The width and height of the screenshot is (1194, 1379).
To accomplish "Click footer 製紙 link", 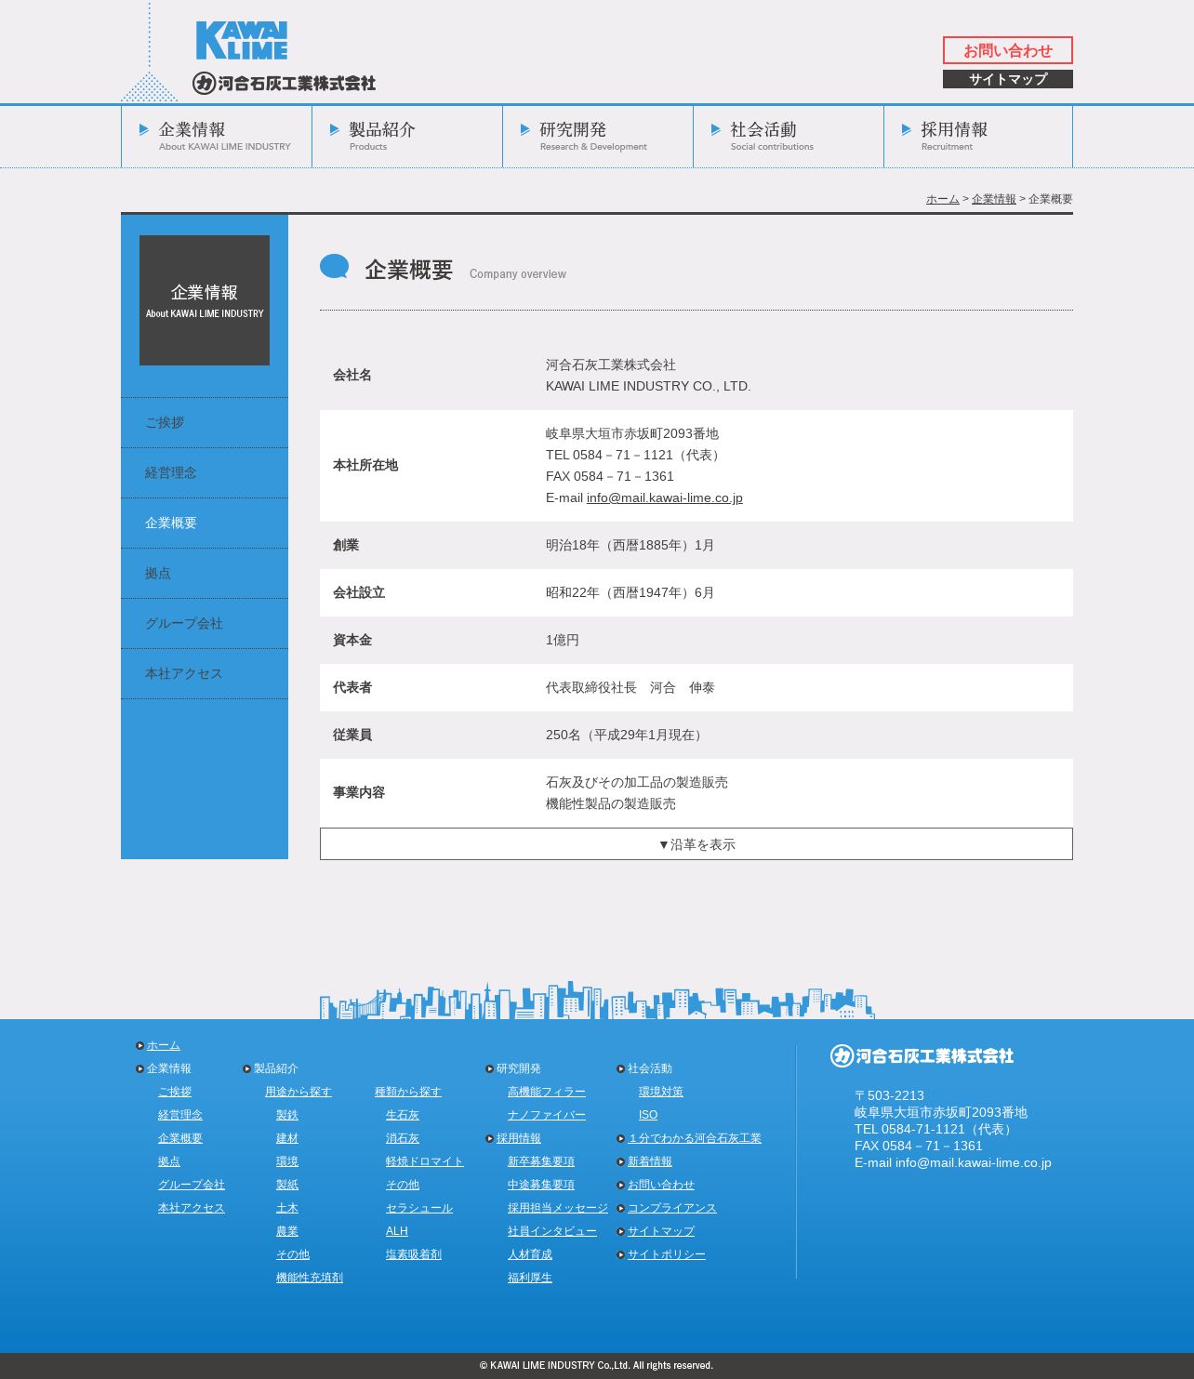I will pos(287,1185).
